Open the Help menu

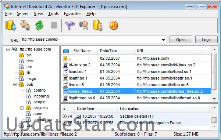[91, 14]
